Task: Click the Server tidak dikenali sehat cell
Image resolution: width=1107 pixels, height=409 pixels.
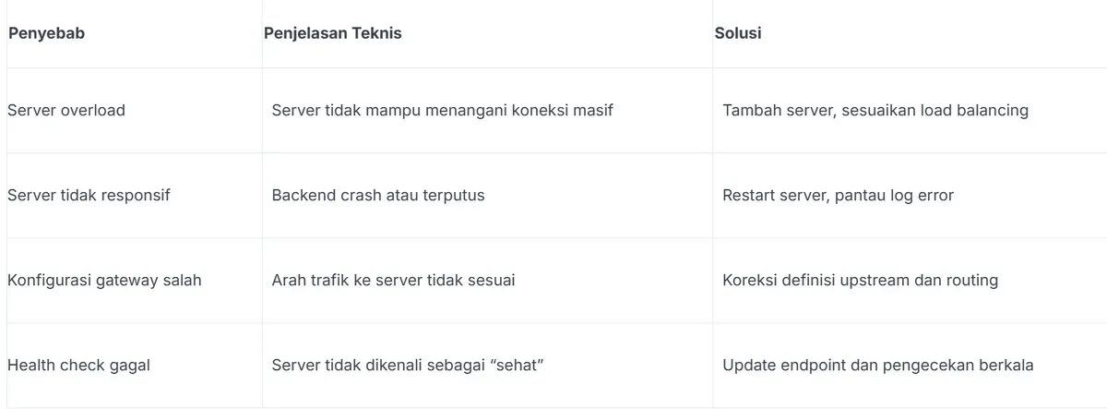Action: pos(487,365)
